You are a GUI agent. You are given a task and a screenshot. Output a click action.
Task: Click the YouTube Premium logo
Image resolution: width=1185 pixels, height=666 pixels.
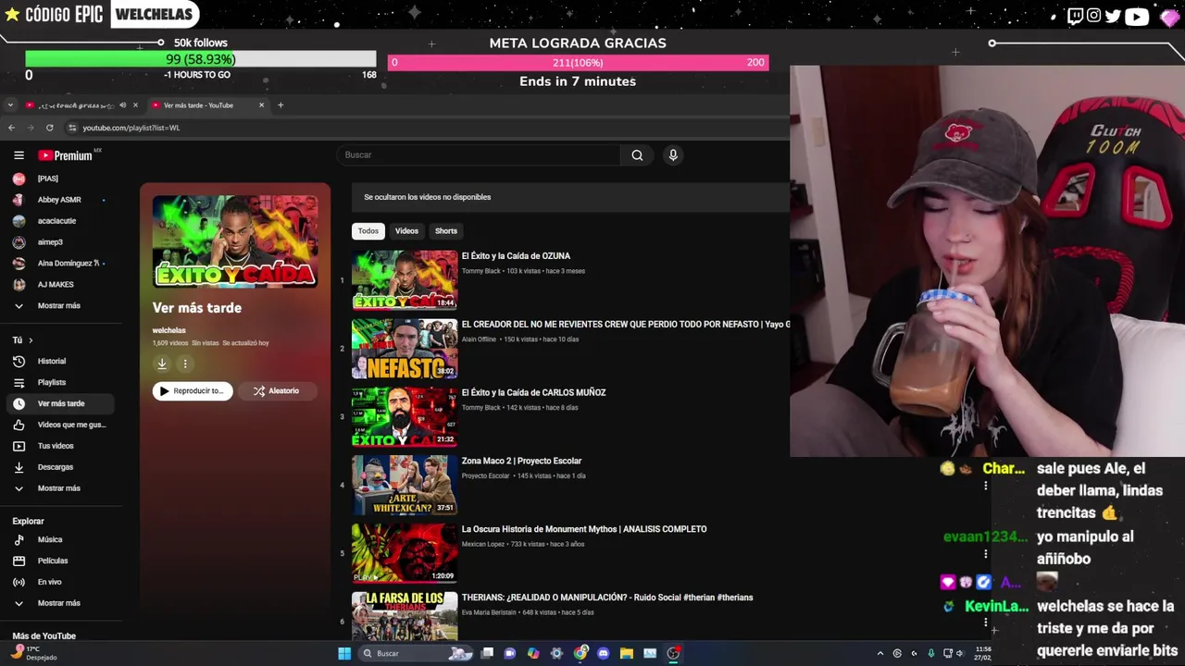[x=66, y=155]
